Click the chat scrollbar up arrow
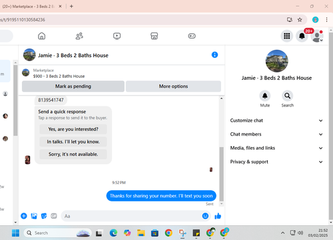 click(x=221, y=98)
